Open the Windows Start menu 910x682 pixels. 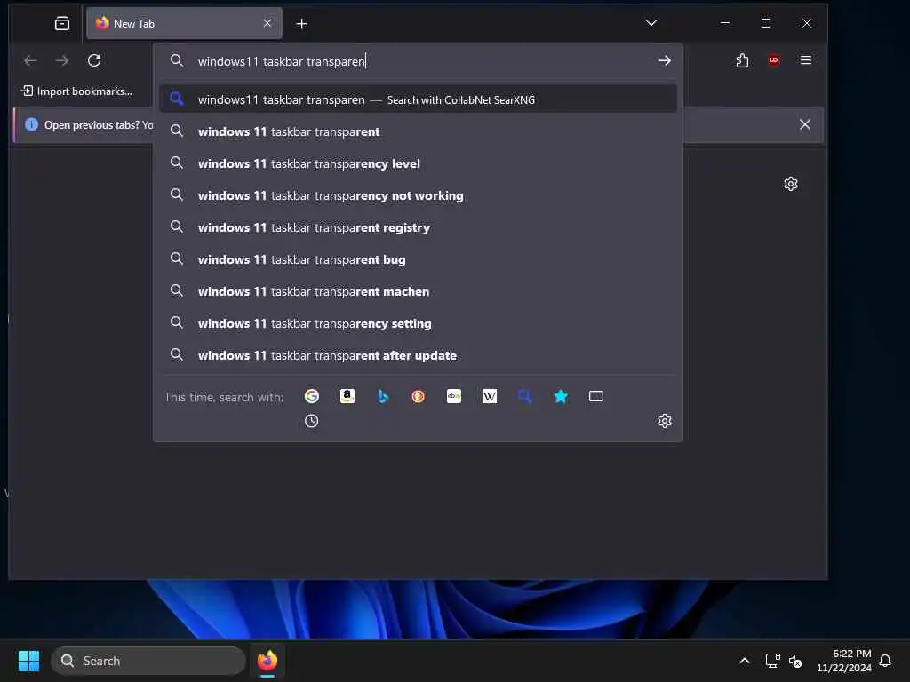click(x=29, y=661)
